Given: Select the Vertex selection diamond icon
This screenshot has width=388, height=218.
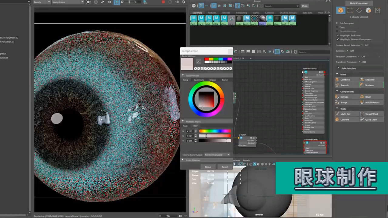Looking at the screenshot, I should (x=359, y=10).
